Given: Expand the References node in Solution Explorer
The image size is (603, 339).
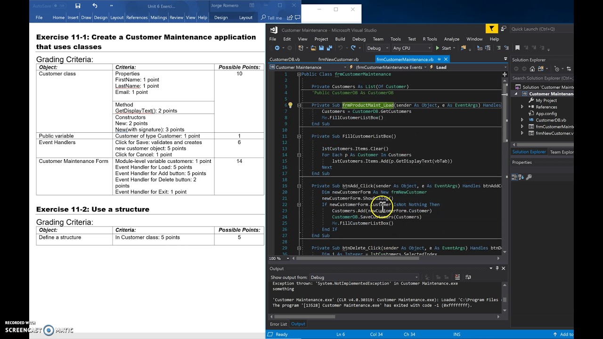Looking at the screenshot, I should 522,107.
